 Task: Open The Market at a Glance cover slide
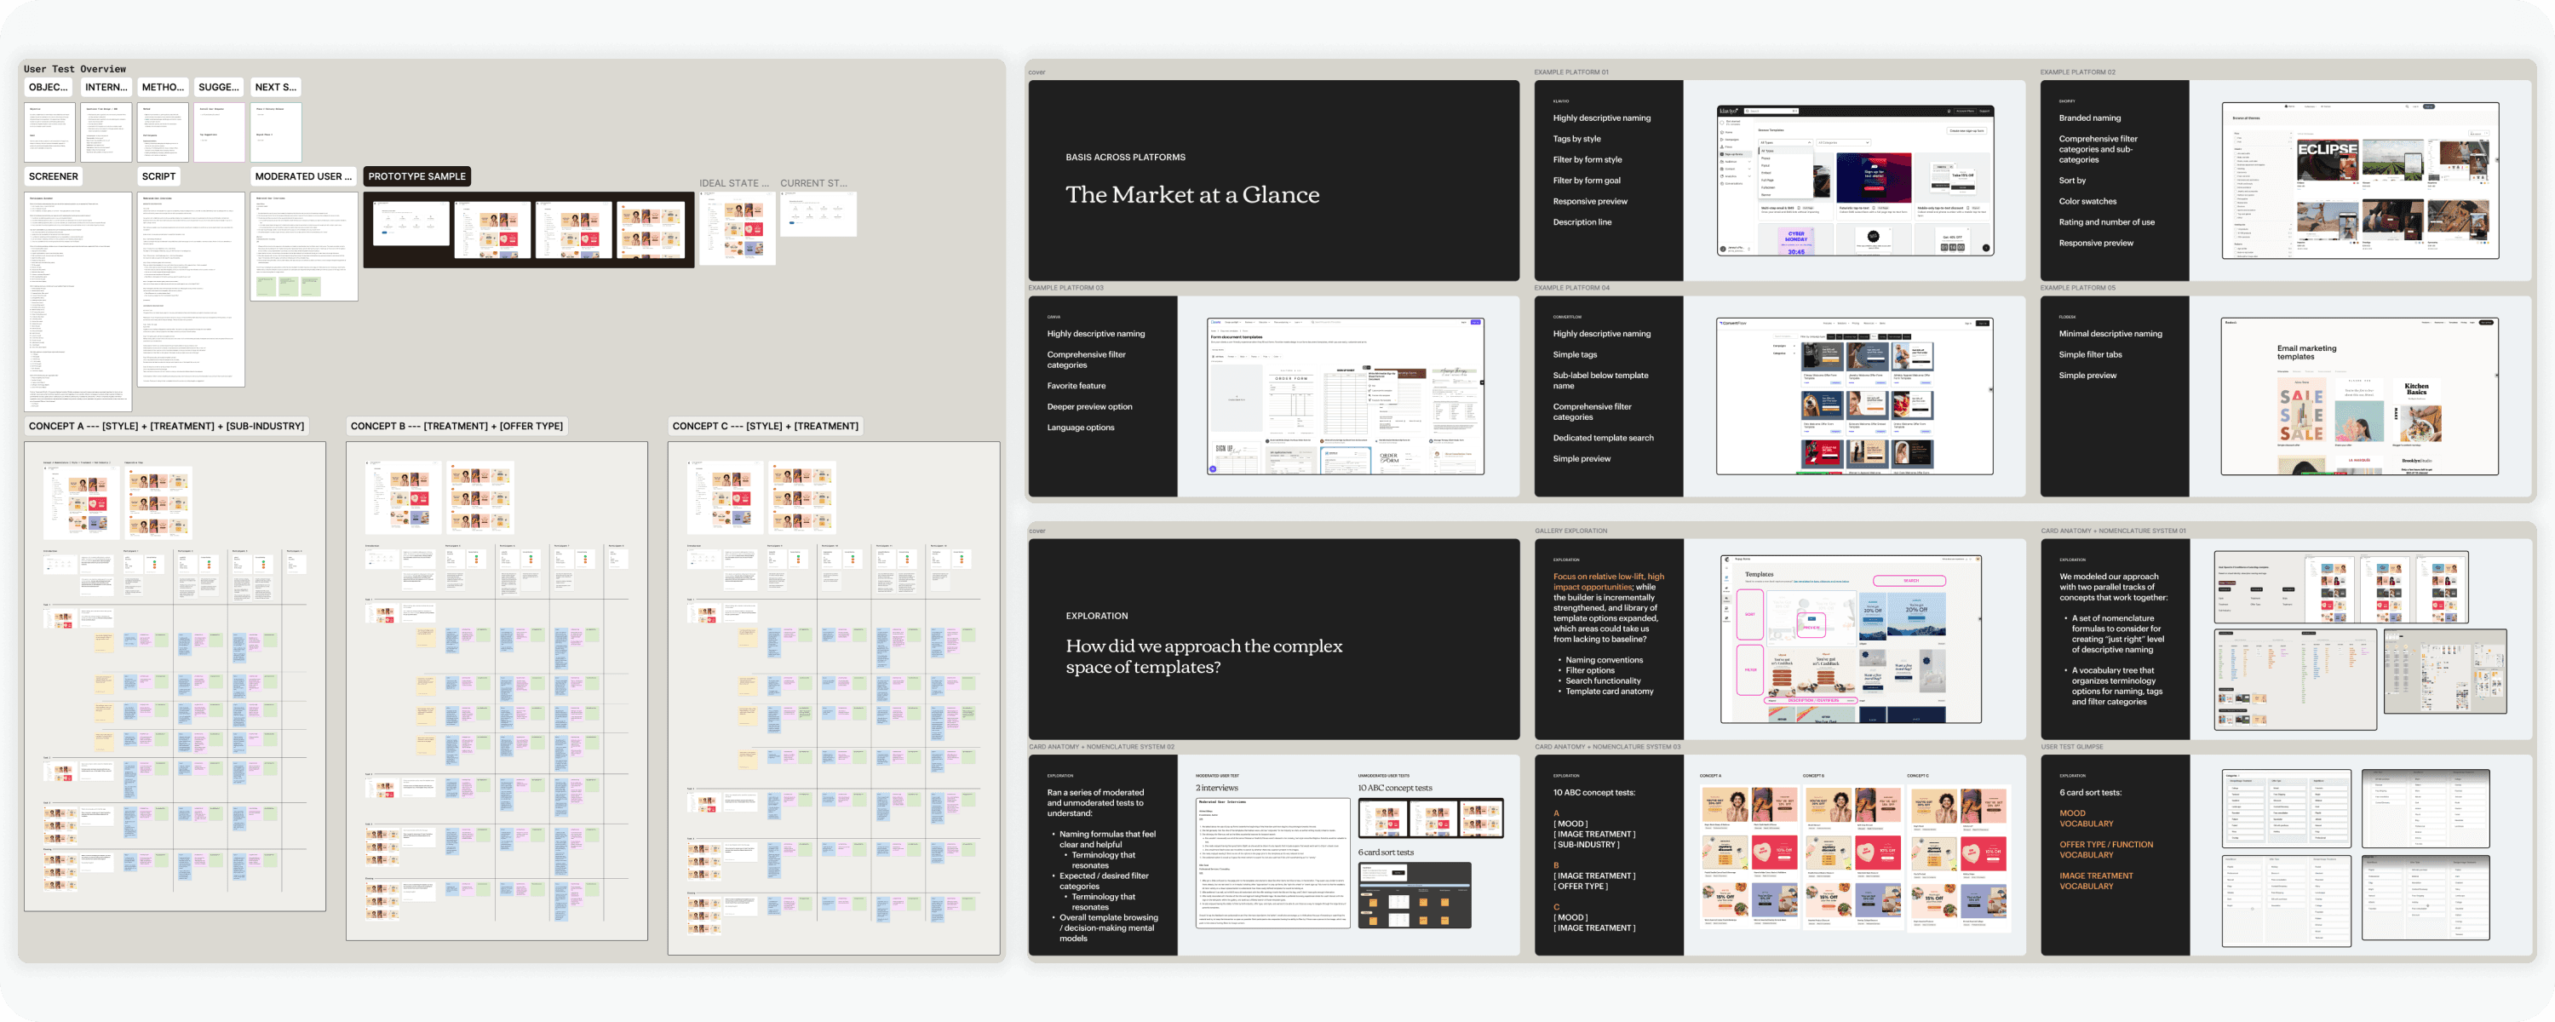[1273, 181]
